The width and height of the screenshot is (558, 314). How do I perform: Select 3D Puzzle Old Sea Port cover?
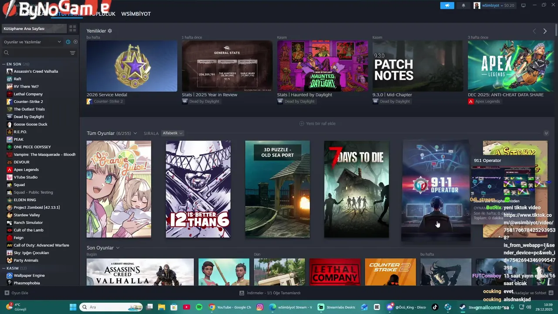[x=278, y=189]
